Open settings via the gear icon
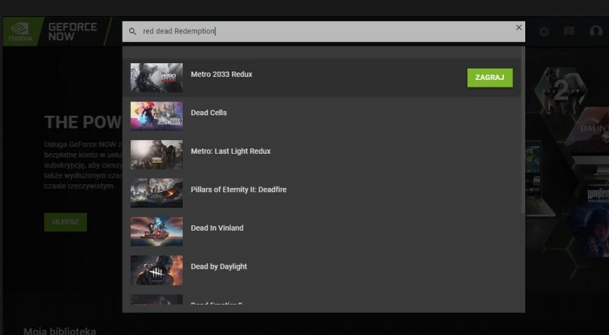This screenshot has width=609, height=335. [544, 31]
